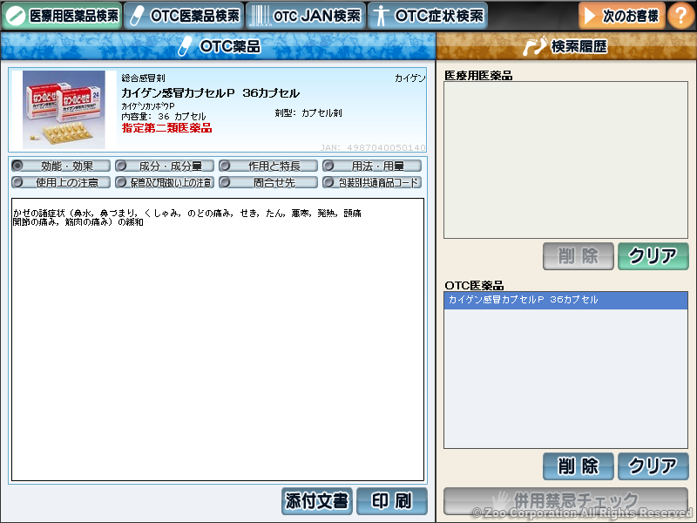Click the 併用禁忌チェック button
Viewport: 697px width, 523px height.
pos(565,501)
